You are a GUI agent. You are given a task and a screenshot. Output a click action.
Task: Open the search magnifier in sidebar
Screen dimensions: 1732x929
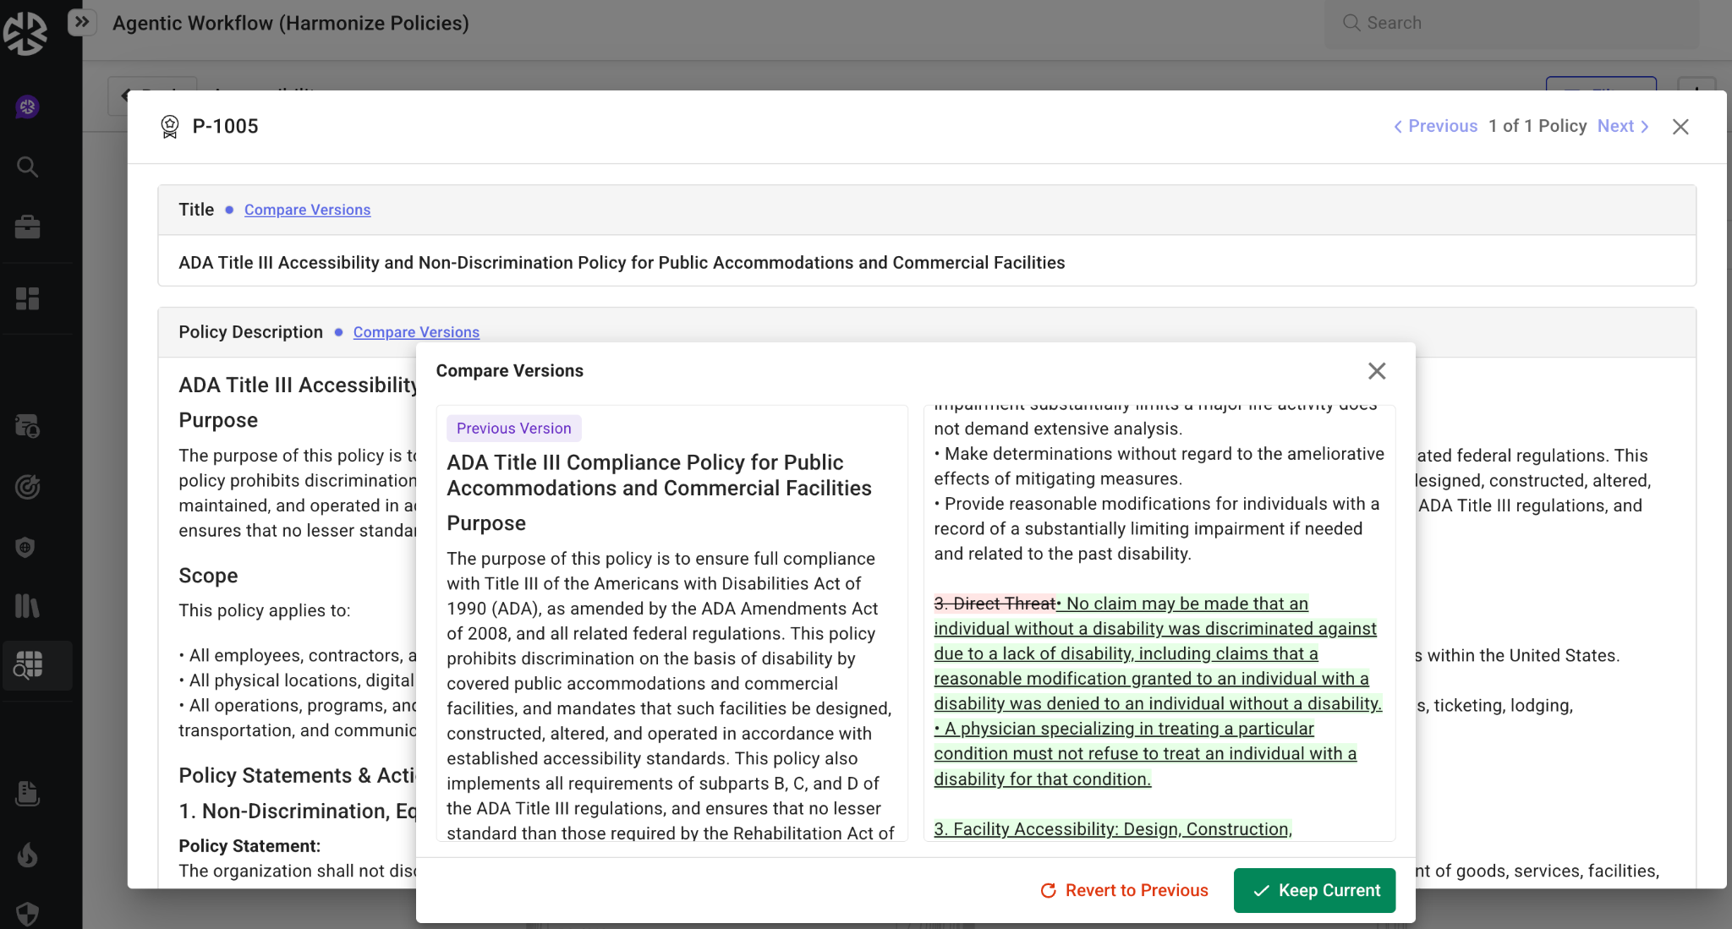[x=27, y=167]
